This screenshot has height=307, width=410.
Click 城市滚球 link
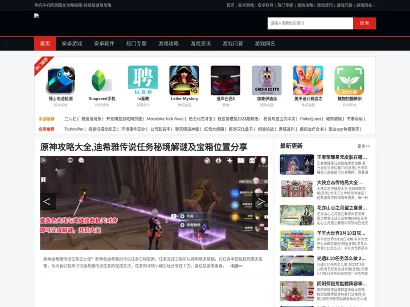[334, 119]
